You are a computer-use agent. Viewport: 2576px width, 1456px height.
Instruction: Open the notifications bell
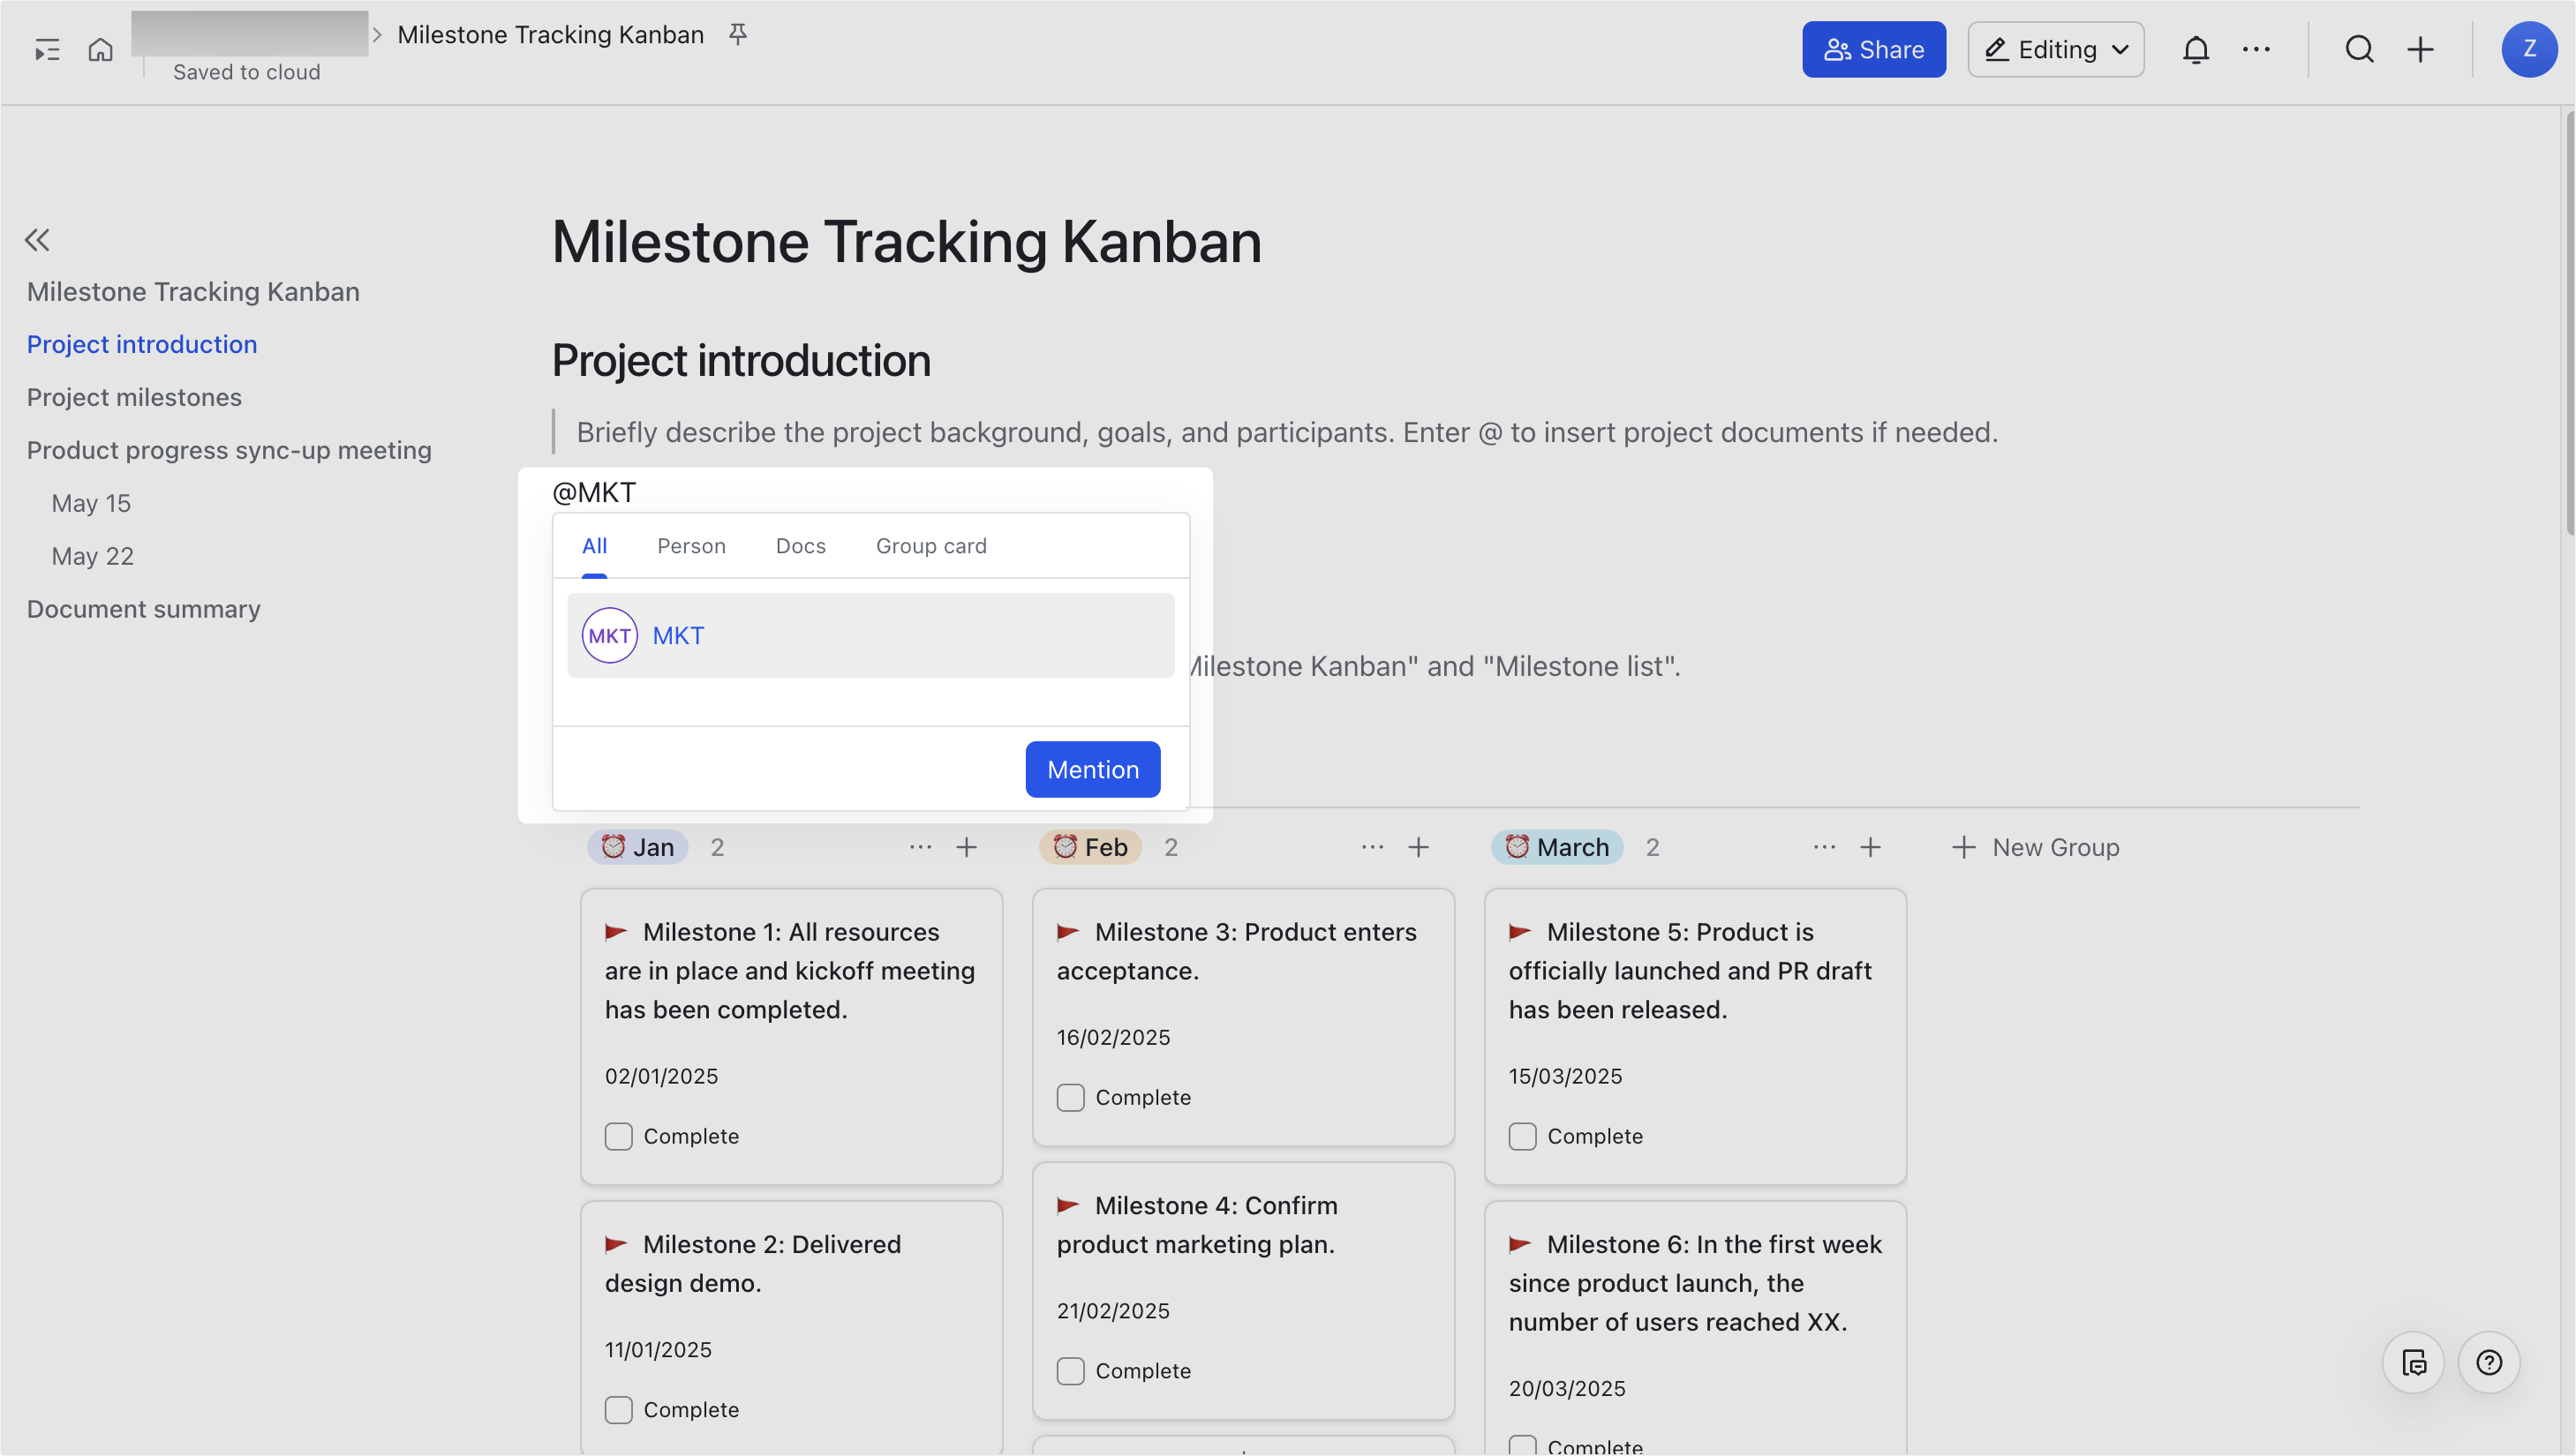[2195, 49]
